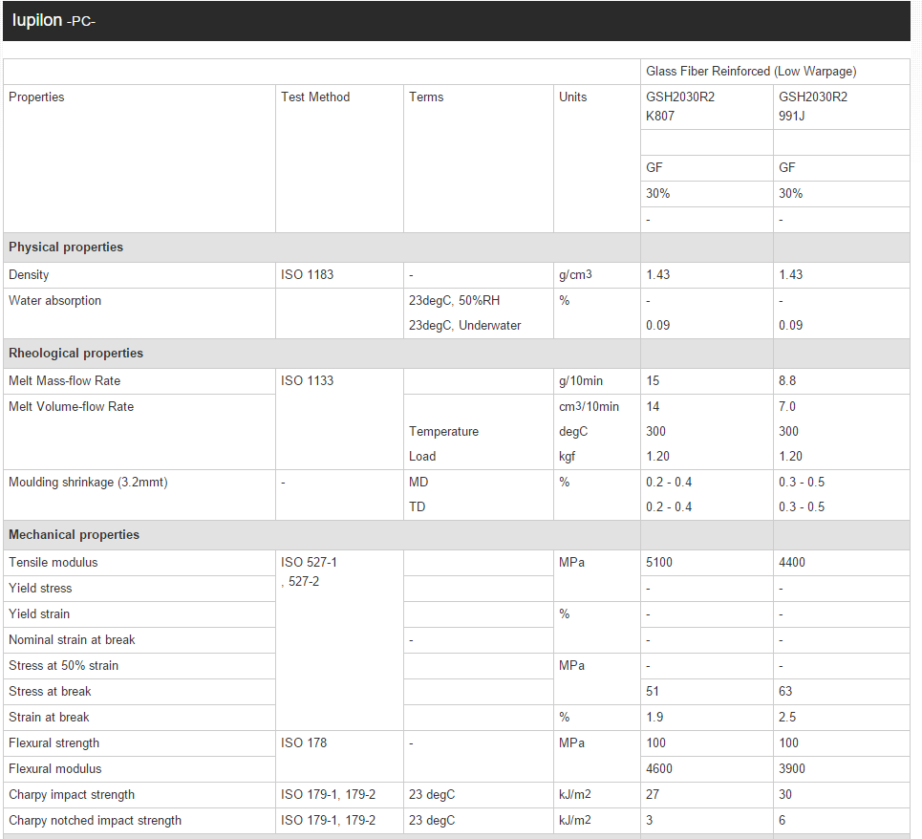Select the tensile modulus value 4400
Screen dimensions: 922x839
791,562
